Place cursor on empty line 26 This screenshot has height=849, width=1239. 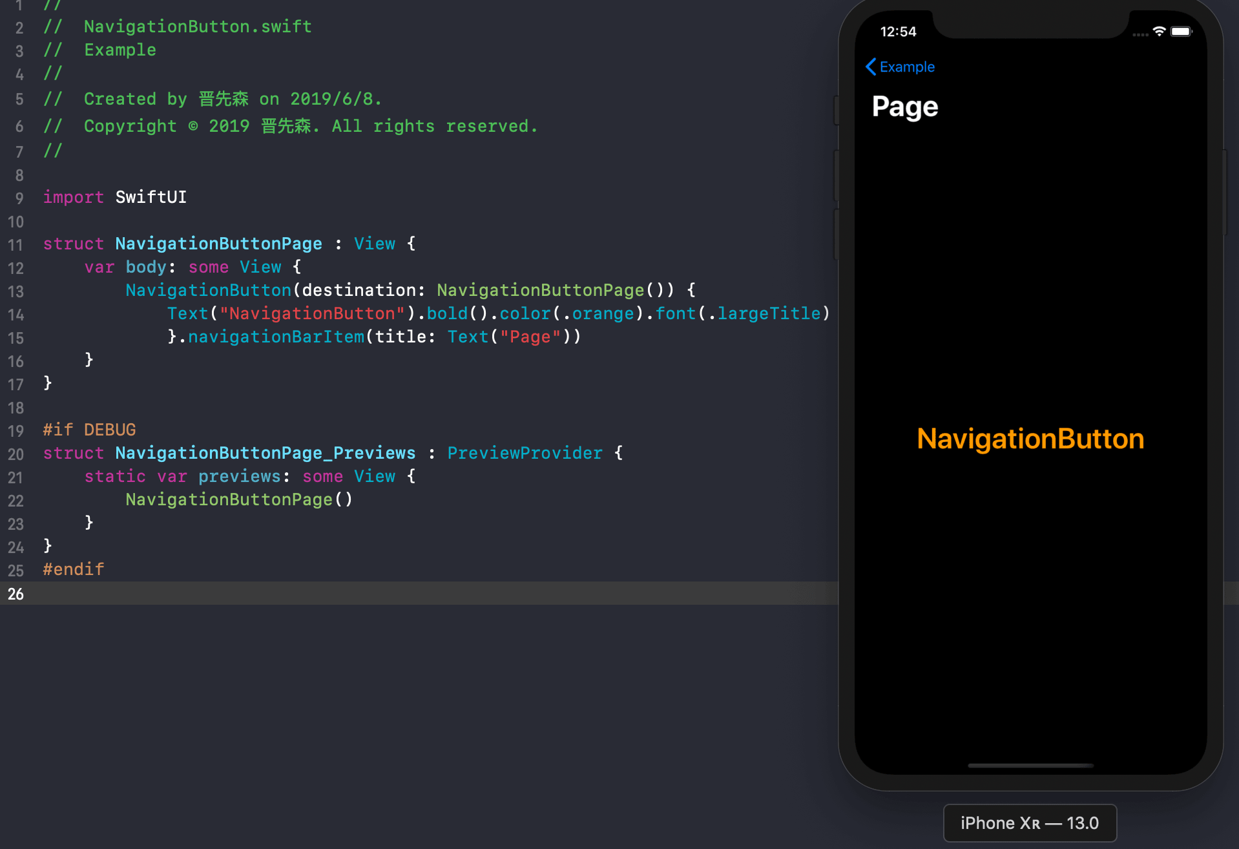point(129,594)
